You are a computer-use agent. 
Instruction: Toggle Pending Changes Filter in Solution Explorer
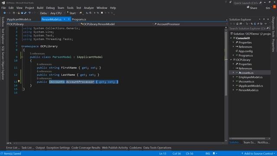[x=247, y=24]
